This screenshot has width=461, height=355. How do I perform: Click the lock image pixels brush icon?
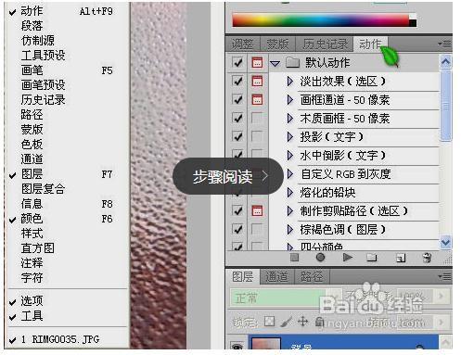pos(287,322)
